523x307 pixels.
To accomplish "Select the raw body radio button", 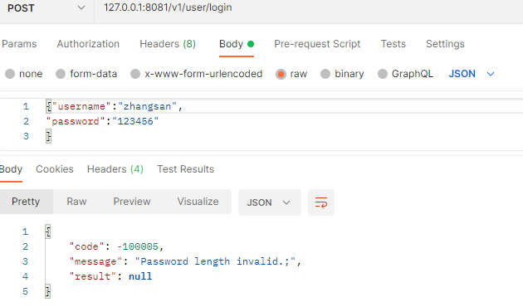I will 281,74.
